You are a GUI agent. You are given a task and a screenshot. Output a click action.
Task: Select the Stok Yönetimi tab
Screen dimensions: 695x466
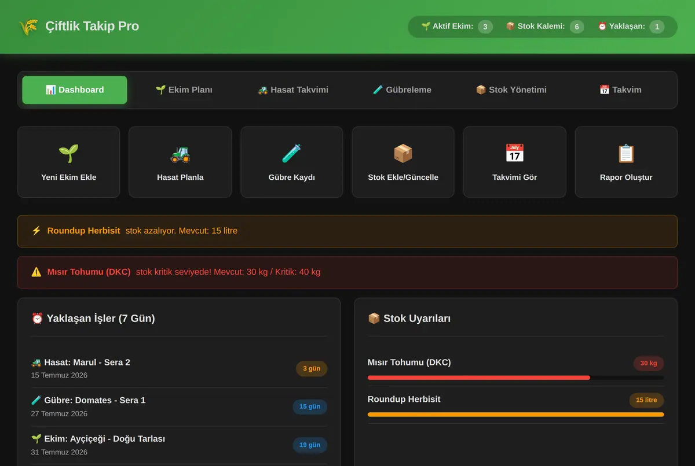(x=511, y=90)
